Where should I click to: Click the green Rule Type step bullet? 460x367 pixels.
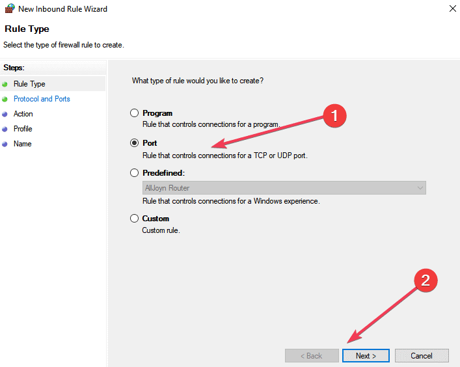(x=5, y=84)
